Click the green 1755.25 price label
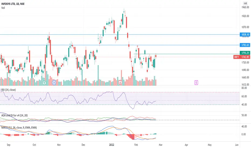The width and height of the screenshot is (251, 148). pyautogui.click(x=245, y=53)
